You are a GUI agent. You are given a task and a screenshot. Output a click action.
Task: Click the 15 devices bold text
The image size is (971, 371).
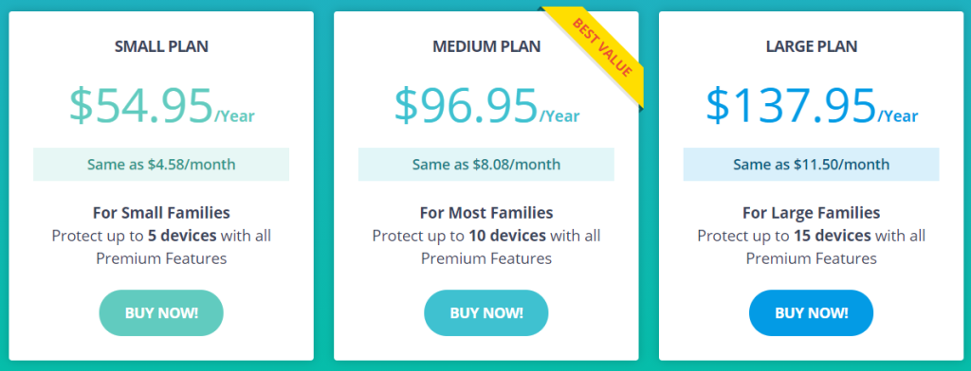pyautogui.click(x=833, y=236)
